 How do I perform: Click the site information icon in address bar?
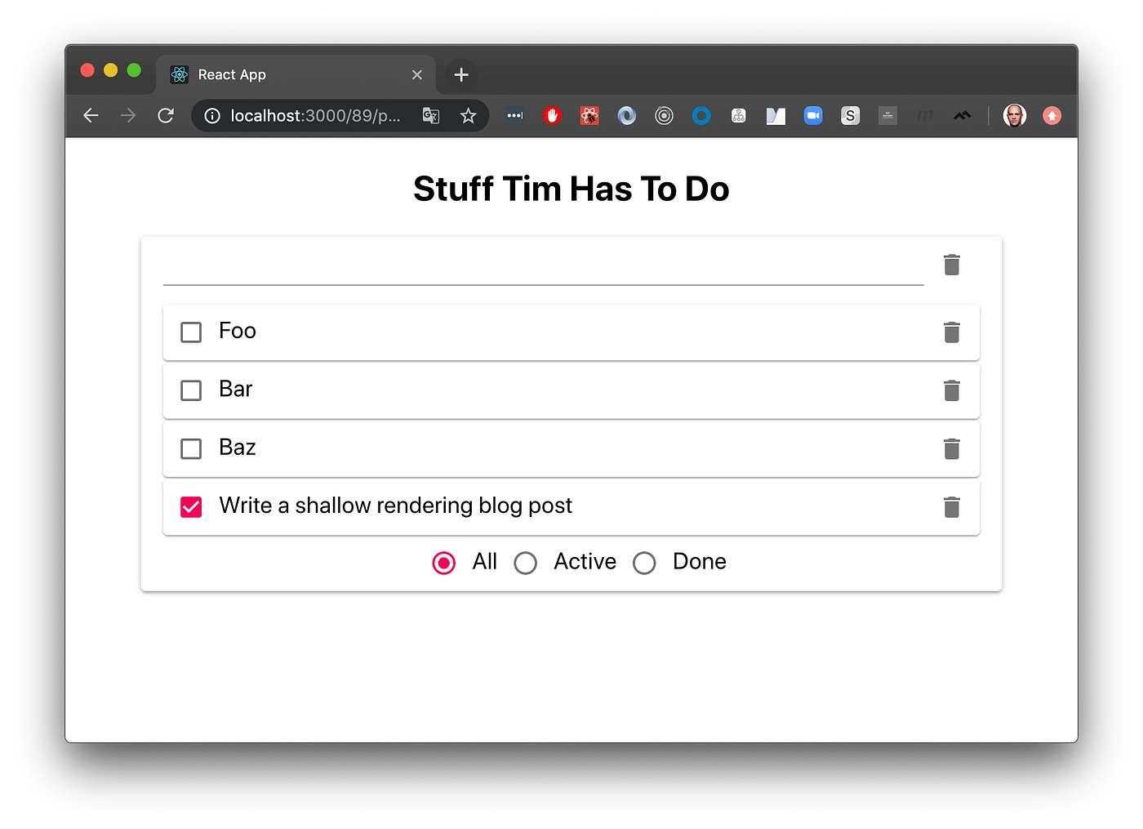pyautogui.click(x=211, y=115)
